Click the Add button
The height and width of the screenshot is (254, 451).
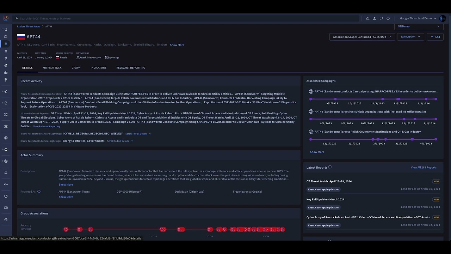[435, 37]
